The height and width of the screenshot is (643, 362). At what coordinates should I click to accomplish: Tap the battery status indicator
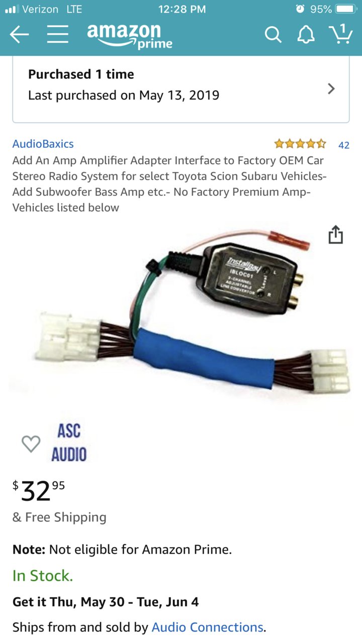click(x=345, y=10)
